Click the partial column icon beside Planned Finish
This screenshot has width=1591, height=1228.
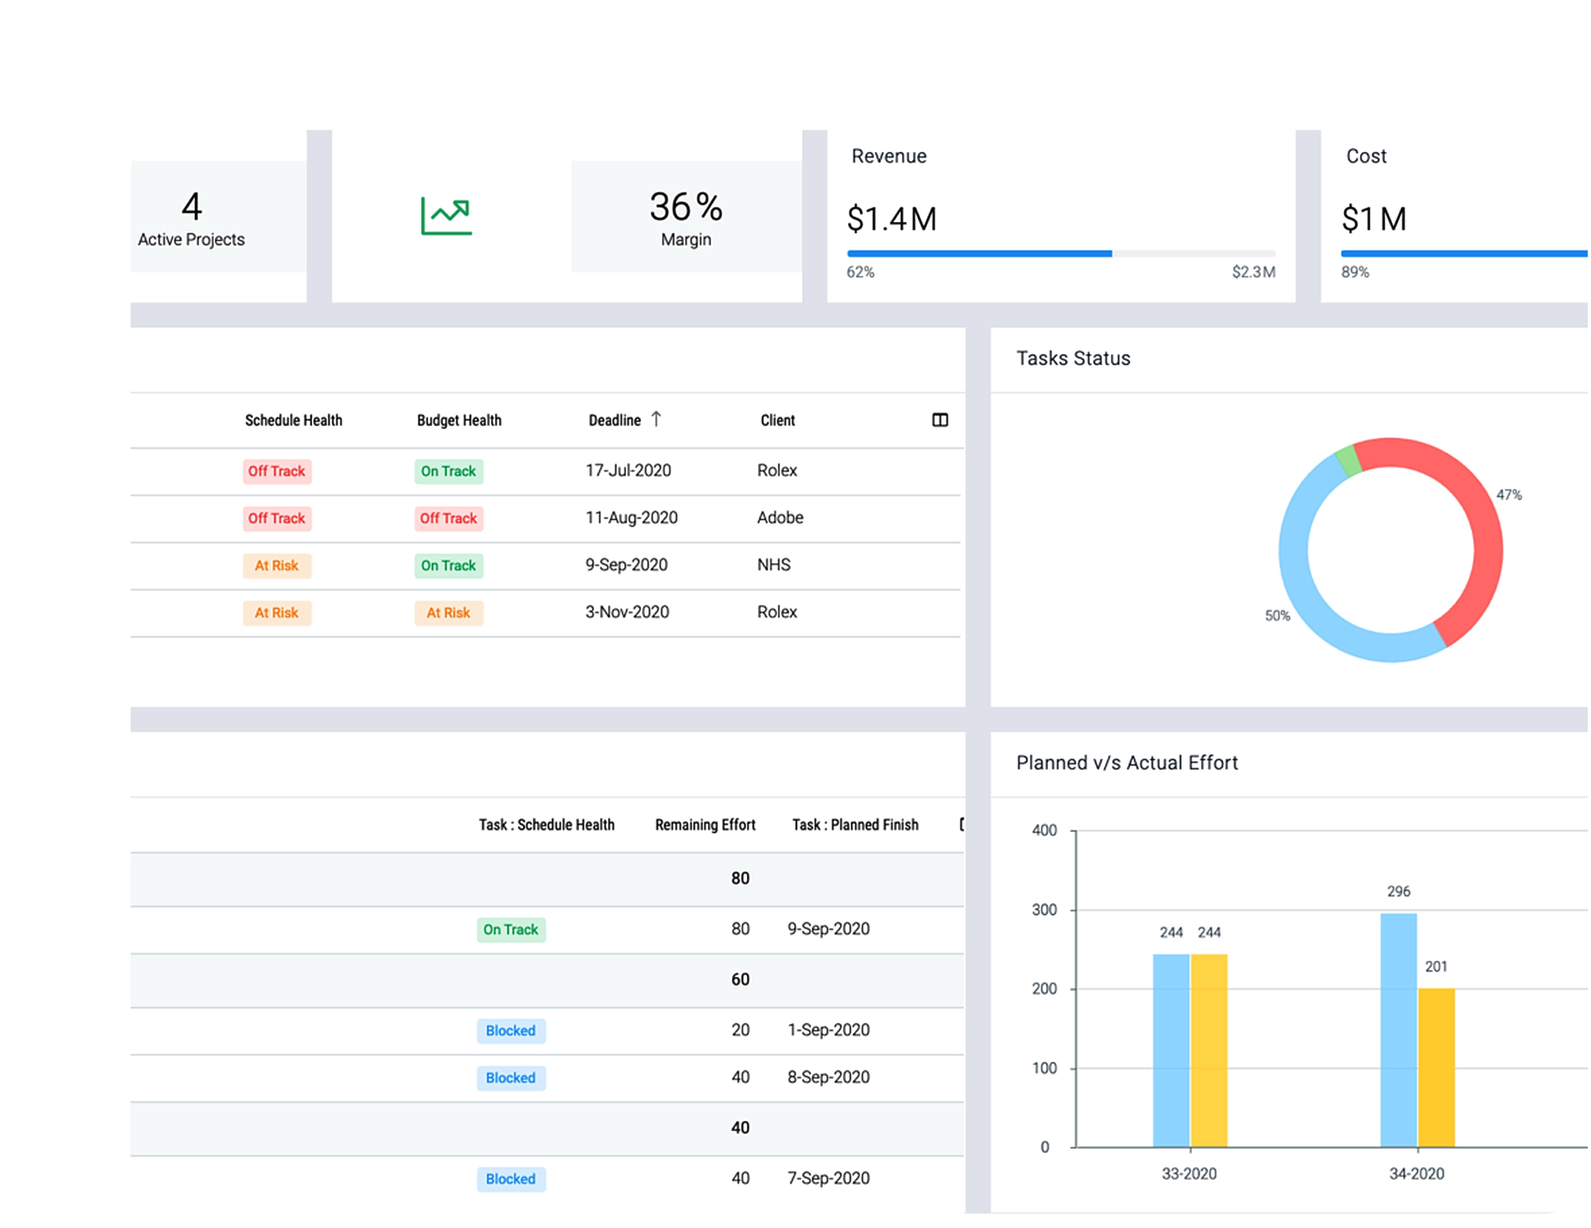962,824
